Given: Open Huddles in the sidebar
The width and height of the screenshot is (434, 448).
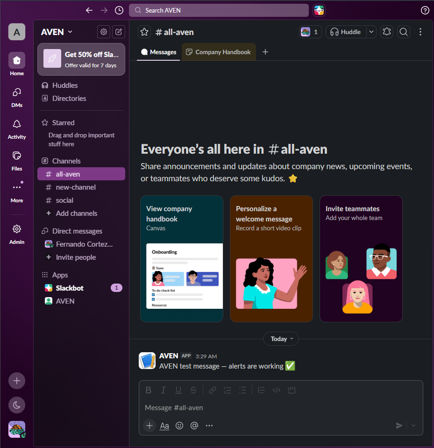Looking at the screenshot, I should [81, 85].
